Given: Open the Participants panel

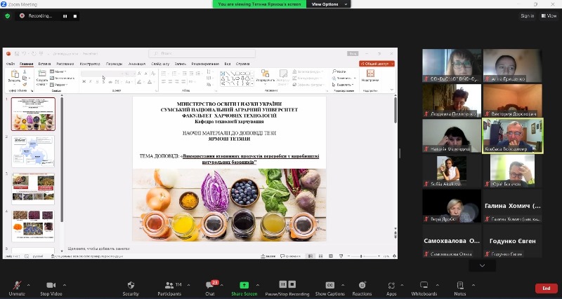Looking at the screenshot, I should coord(169,285).
